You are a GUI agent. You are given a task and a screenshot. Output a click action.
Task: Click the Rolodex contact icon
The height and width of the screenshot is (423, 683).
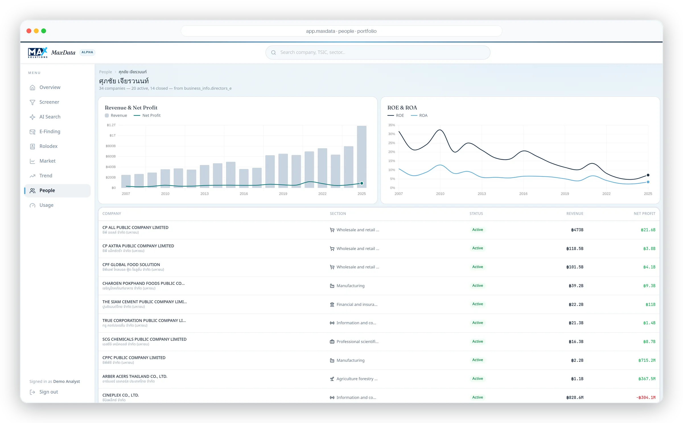coord(32,146)
